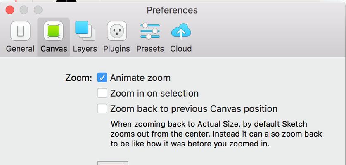Select the Presets tab label
The width and height of the screenshot is (346, 165).
point(150,49)
